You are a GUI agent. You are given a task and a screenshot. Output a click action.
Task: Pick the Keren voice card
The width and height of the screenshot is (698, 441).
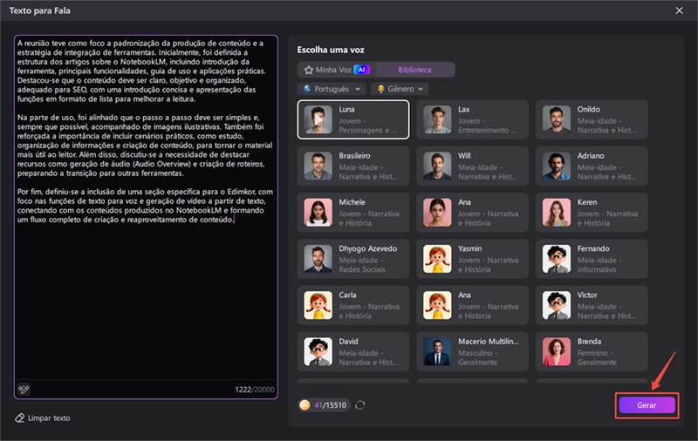click(592, 212)
